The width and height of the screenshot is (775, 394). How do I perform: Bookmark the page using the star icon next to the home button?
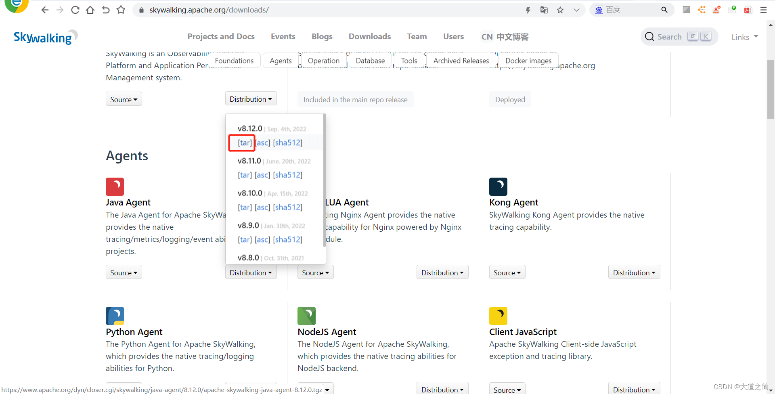pyautogui.click(x=121, y=10)
